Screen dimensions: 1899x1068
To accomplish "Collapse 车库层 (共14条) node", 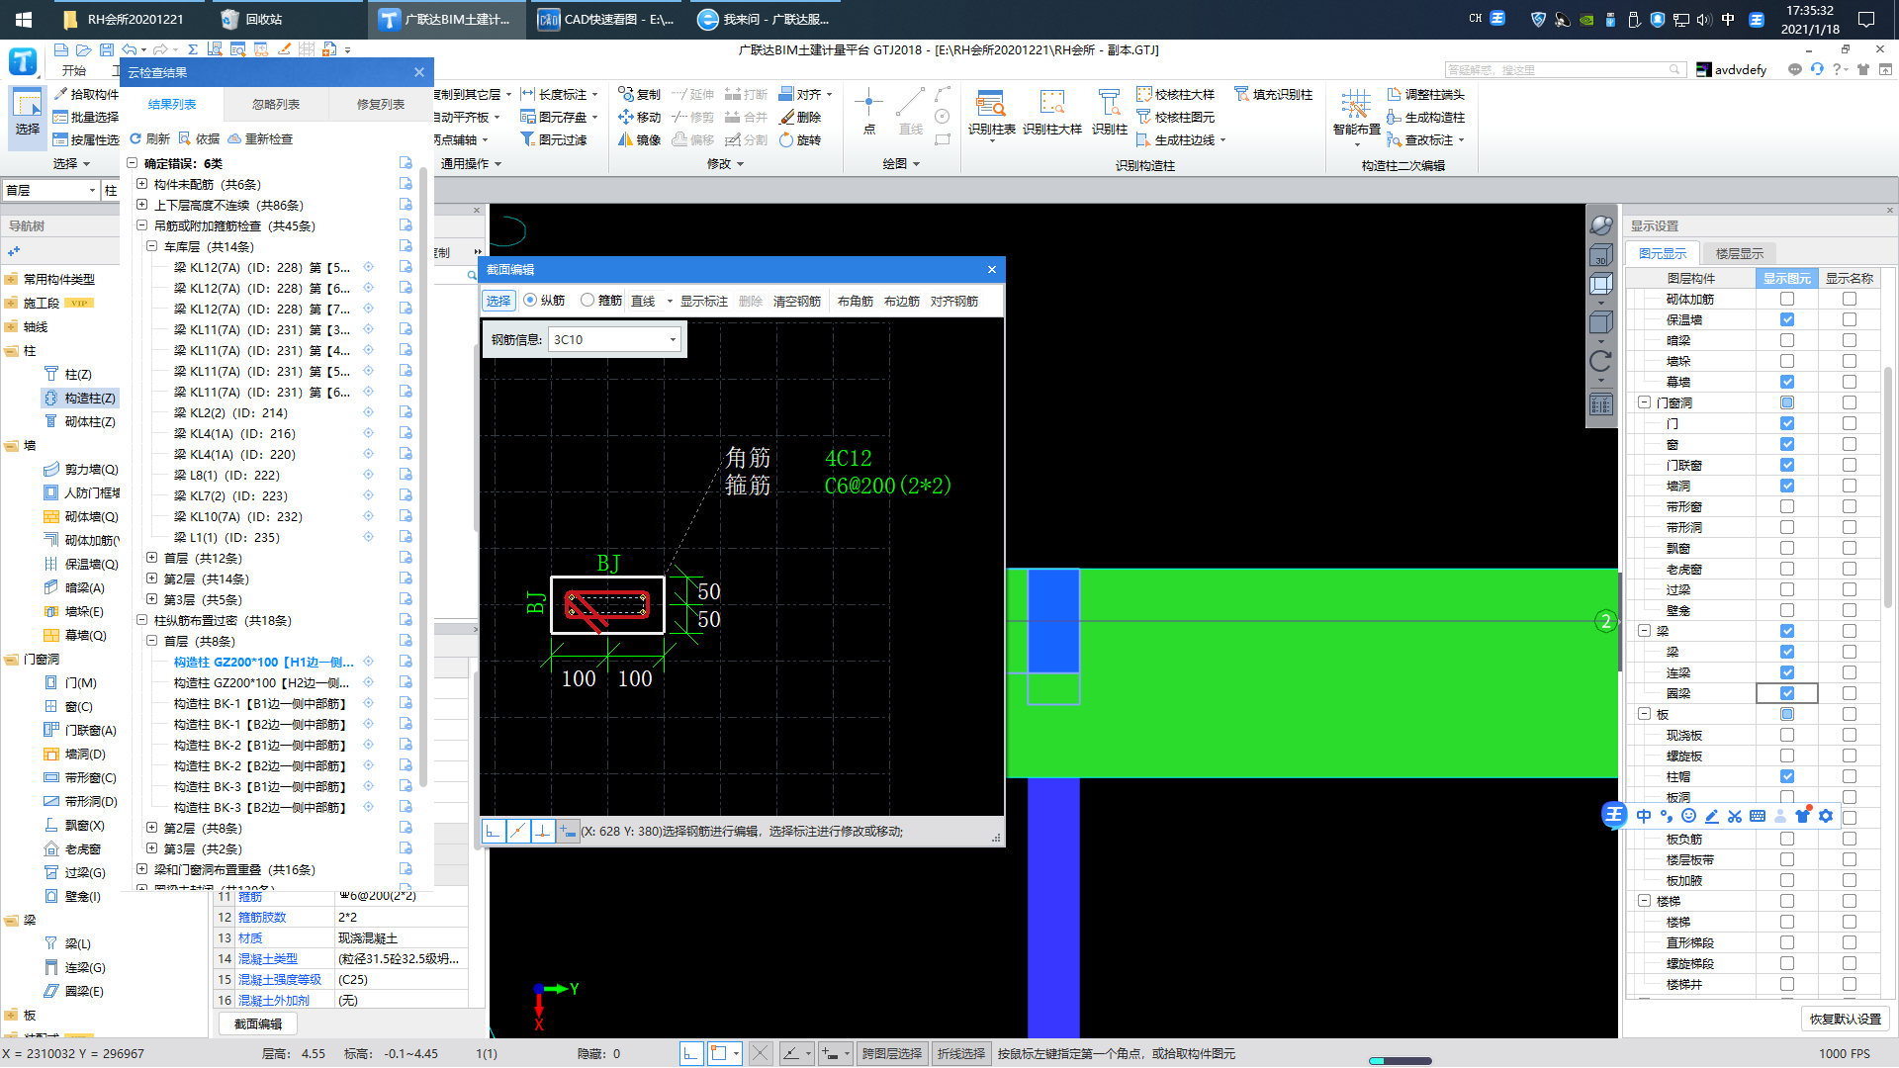I will click(x=151, y=246).
